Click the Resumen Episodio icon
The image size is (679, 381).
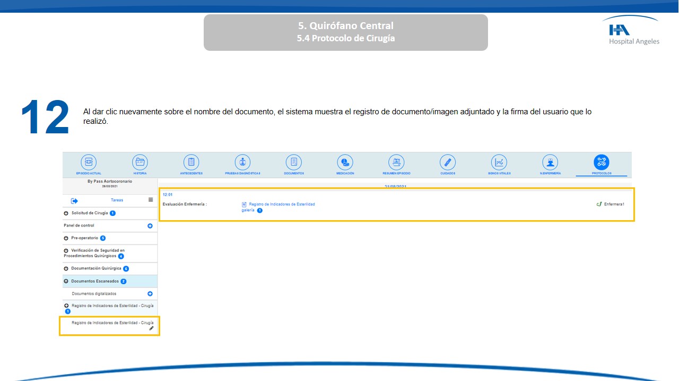[396, 162]
